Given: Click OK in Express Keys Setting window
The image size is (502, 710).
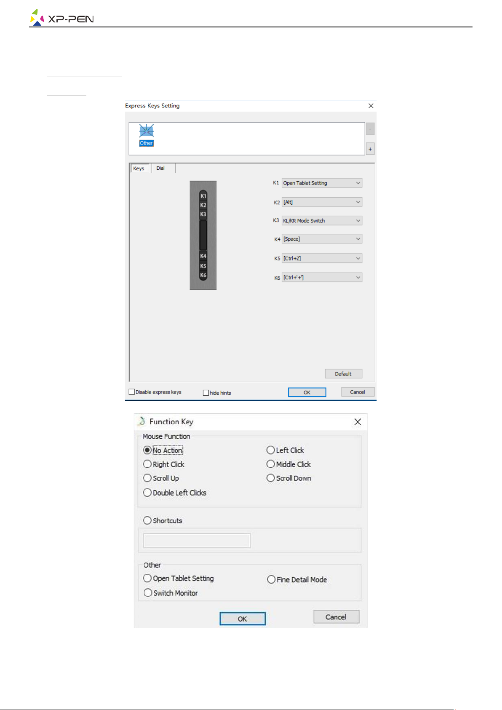Looking at the screenshot, I should tap(307, 392).
